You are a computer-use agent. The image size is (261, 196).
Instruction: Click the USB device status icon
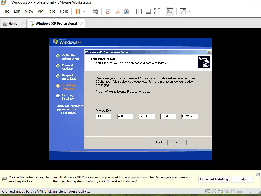[240, 191]
